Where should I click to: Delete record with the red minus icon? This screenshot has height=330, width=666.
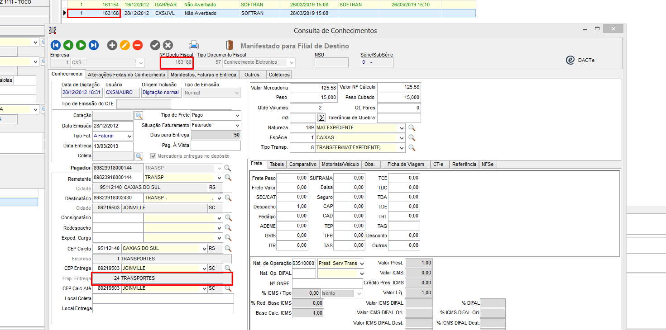(x=138, y=45)
